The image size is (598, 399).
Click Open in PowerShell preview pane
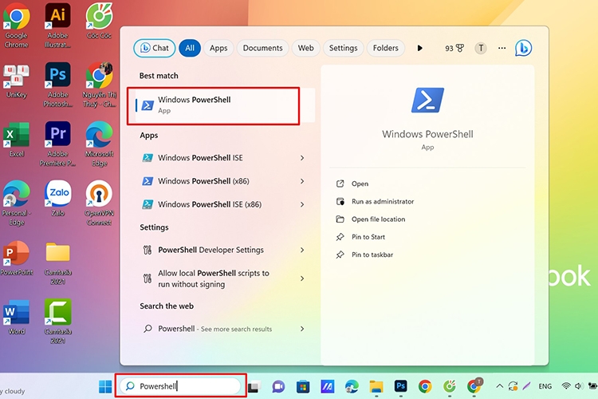360,184
